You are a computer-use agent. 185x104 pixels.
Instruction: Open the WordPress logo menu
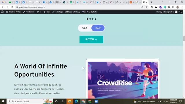(x=2, y=12)
